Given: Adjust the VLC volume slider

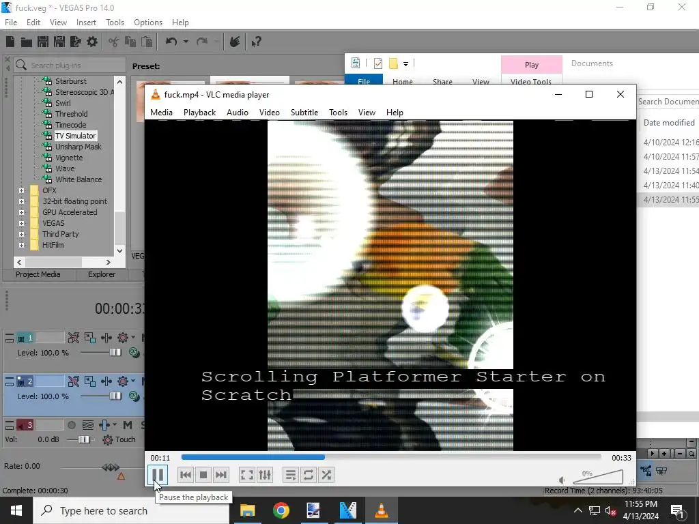Looking at the screenshot, I should pos(598,477).
